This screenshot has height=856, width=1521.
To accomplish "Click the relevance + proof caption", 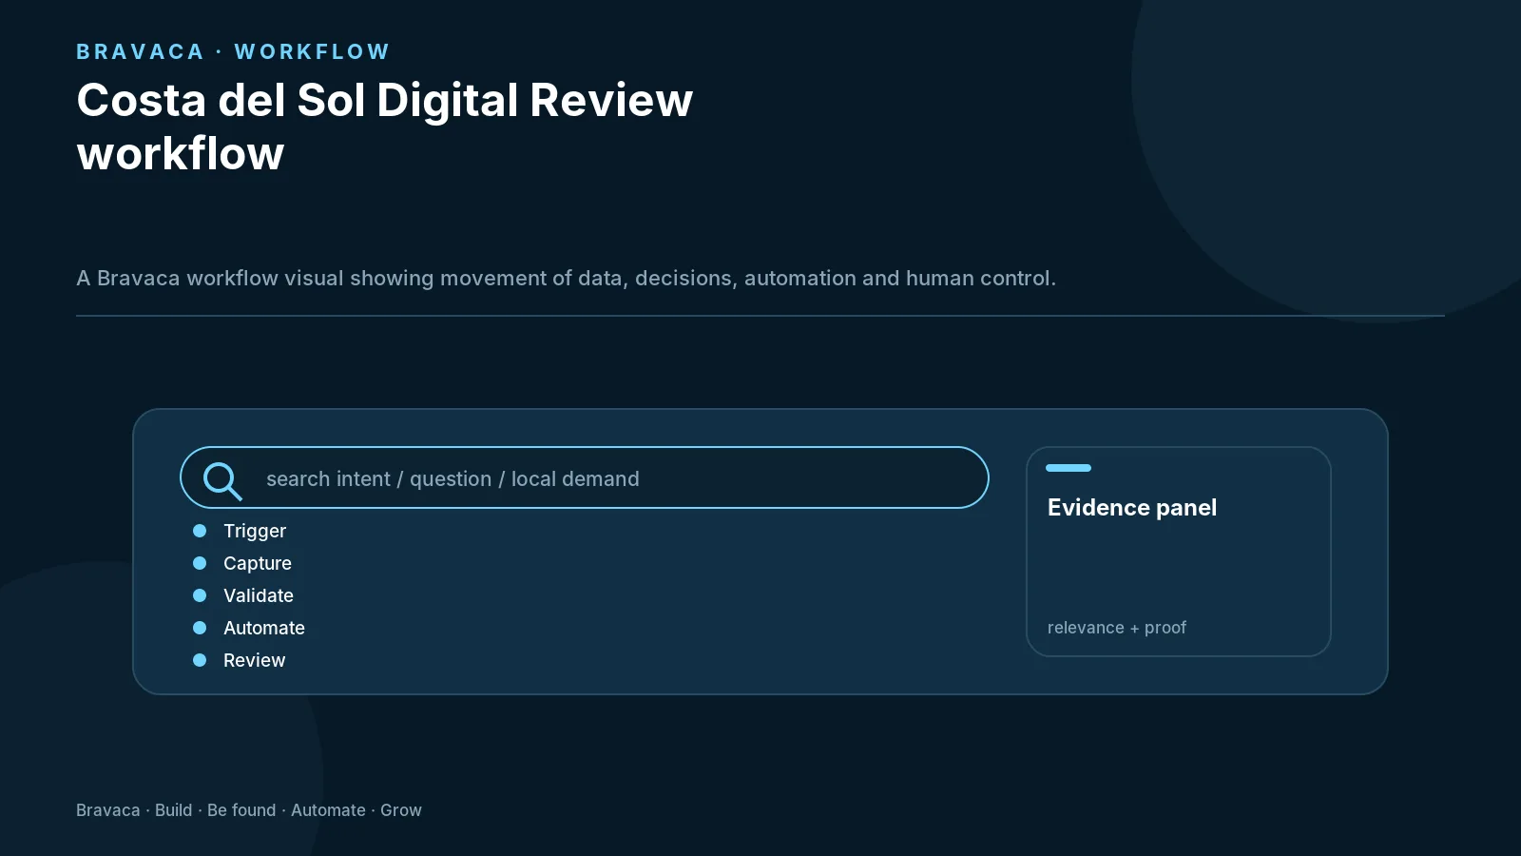I will [x=1117, y=628].
